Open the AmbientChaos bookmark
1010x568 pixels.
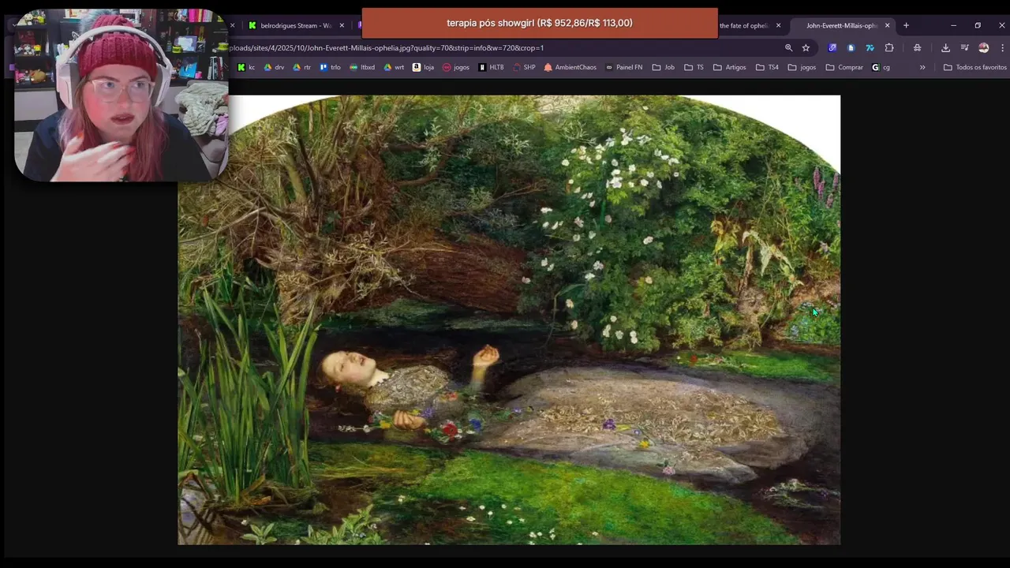pos(570,68)
